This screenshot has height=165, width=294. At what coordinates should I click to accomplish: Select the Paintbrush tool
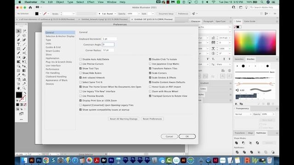coord(24,49)
